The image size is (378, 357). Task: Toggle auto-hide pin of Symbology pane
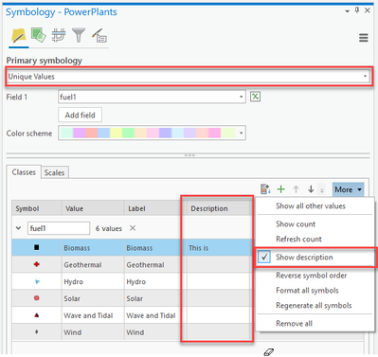click(357, 10)
